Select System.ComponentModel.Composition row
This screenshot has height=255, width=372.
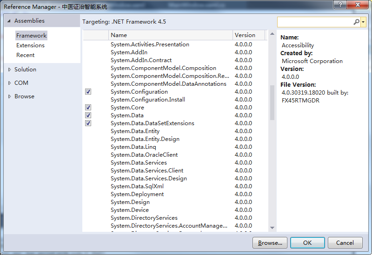coord(175,68)
